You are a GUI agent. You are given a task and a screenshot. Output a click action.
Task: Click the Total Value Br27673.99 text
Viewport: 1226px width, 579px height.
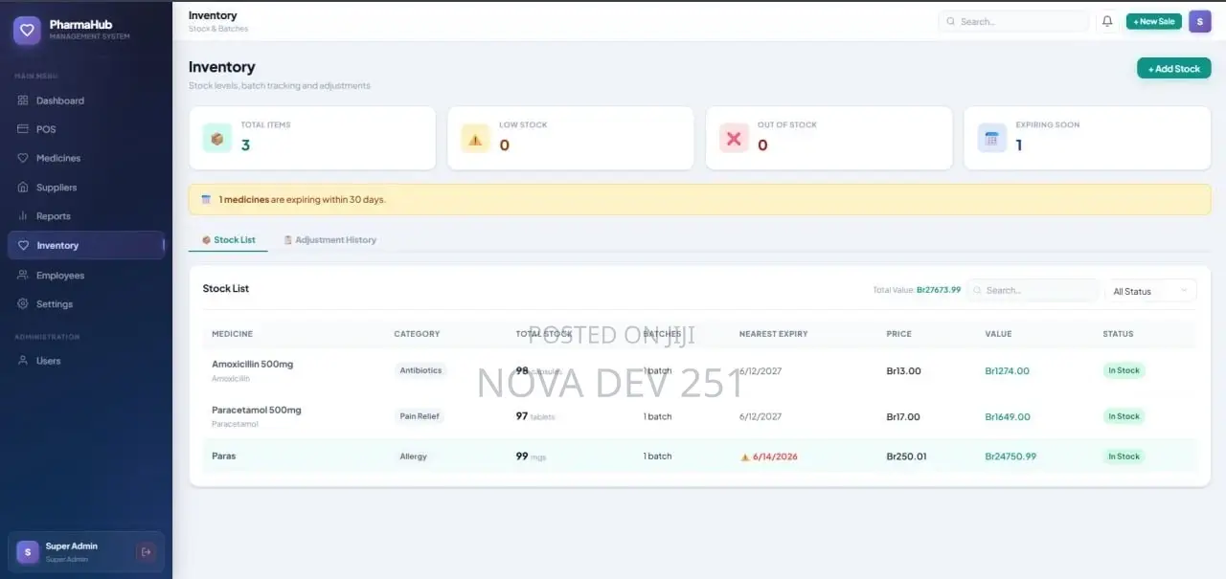[917, 290]
